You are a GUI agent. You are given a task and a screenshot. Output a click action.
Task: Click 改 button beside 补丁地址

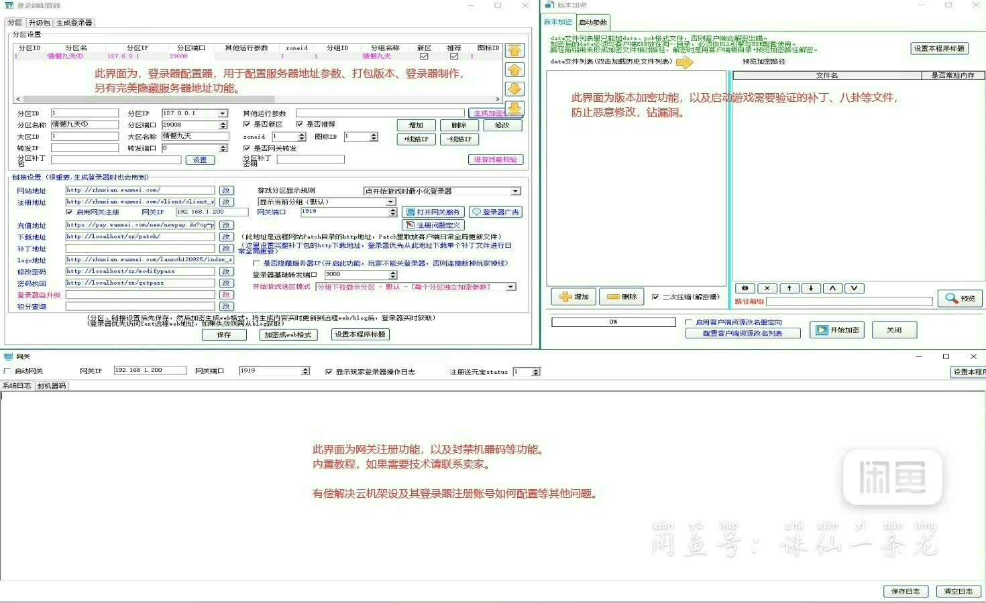coord(226,249)
